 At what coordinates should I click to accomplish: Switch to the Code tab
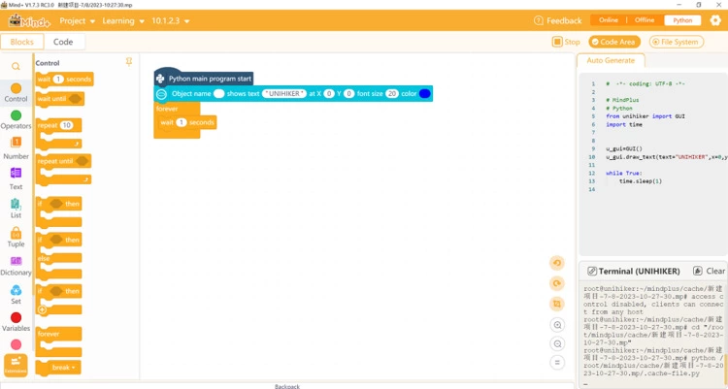[63, 42]
